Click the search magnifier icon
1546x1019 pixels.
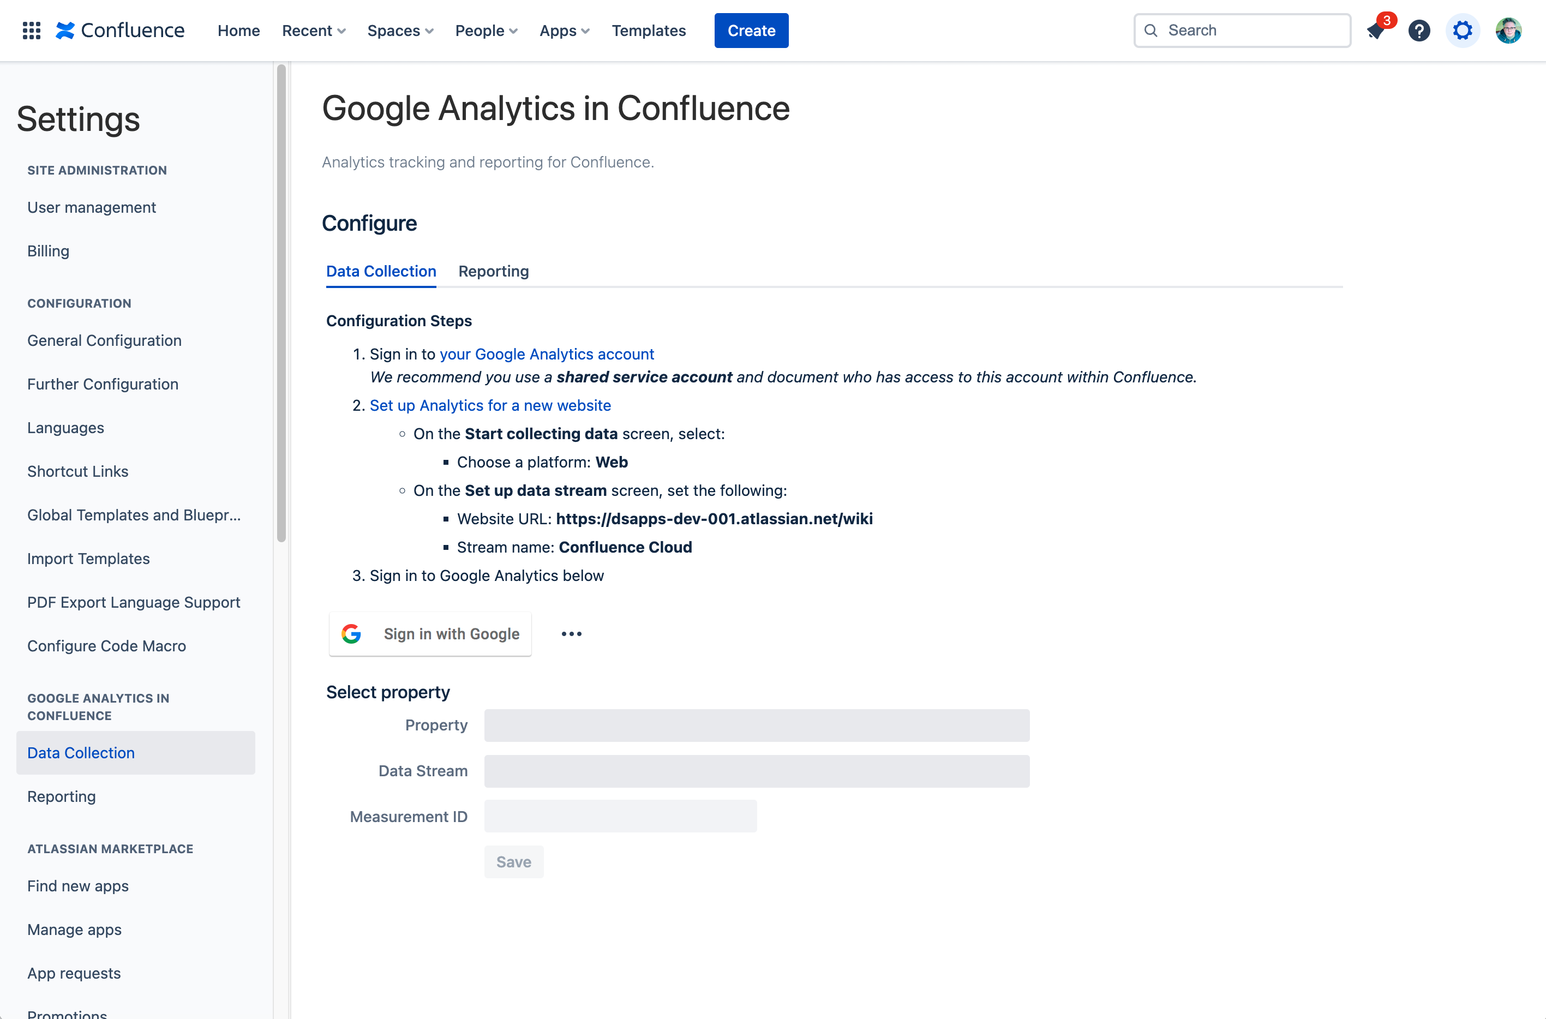coord(1152,30)
